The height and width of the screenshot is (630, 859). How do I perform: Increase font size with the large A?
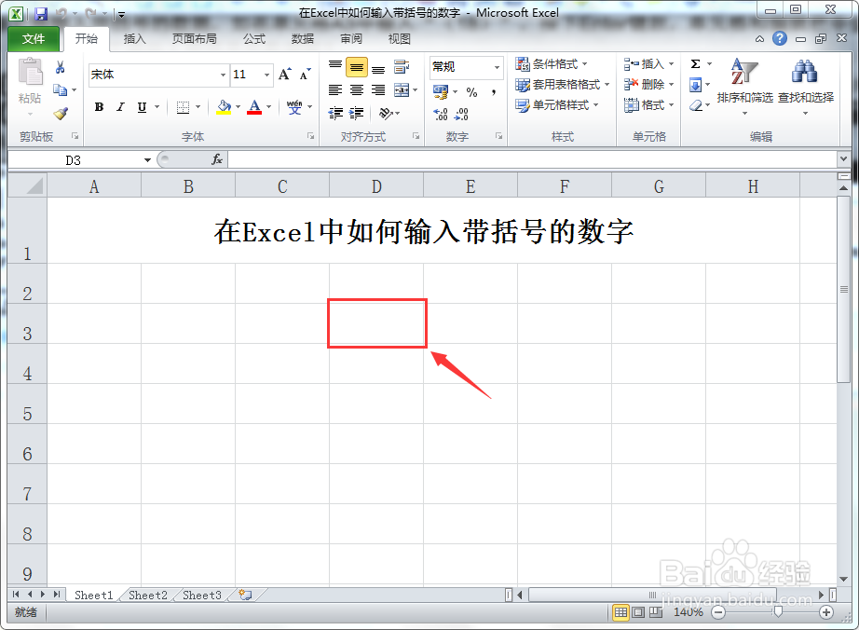[x=284, y=75]
